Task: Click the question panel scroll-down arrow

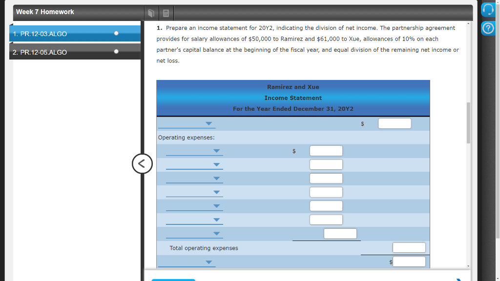Action: tap(468, 266)
